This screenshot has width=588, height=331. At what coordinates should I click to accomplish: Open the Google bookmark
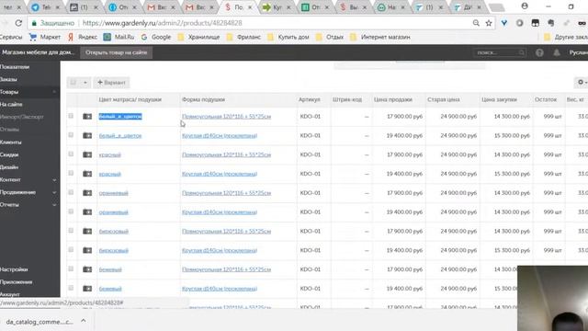point(156,37)
